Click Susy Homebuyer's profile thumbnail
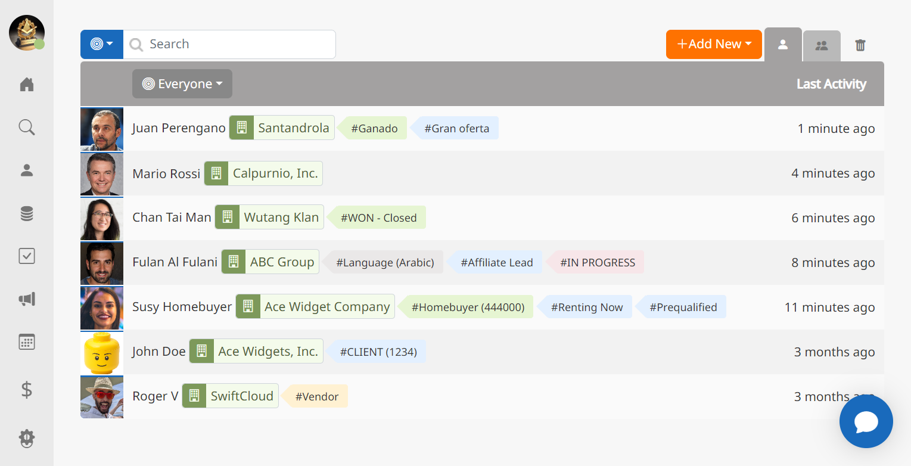The height and width of the screenshot is (466, 911). coord(101,308)
